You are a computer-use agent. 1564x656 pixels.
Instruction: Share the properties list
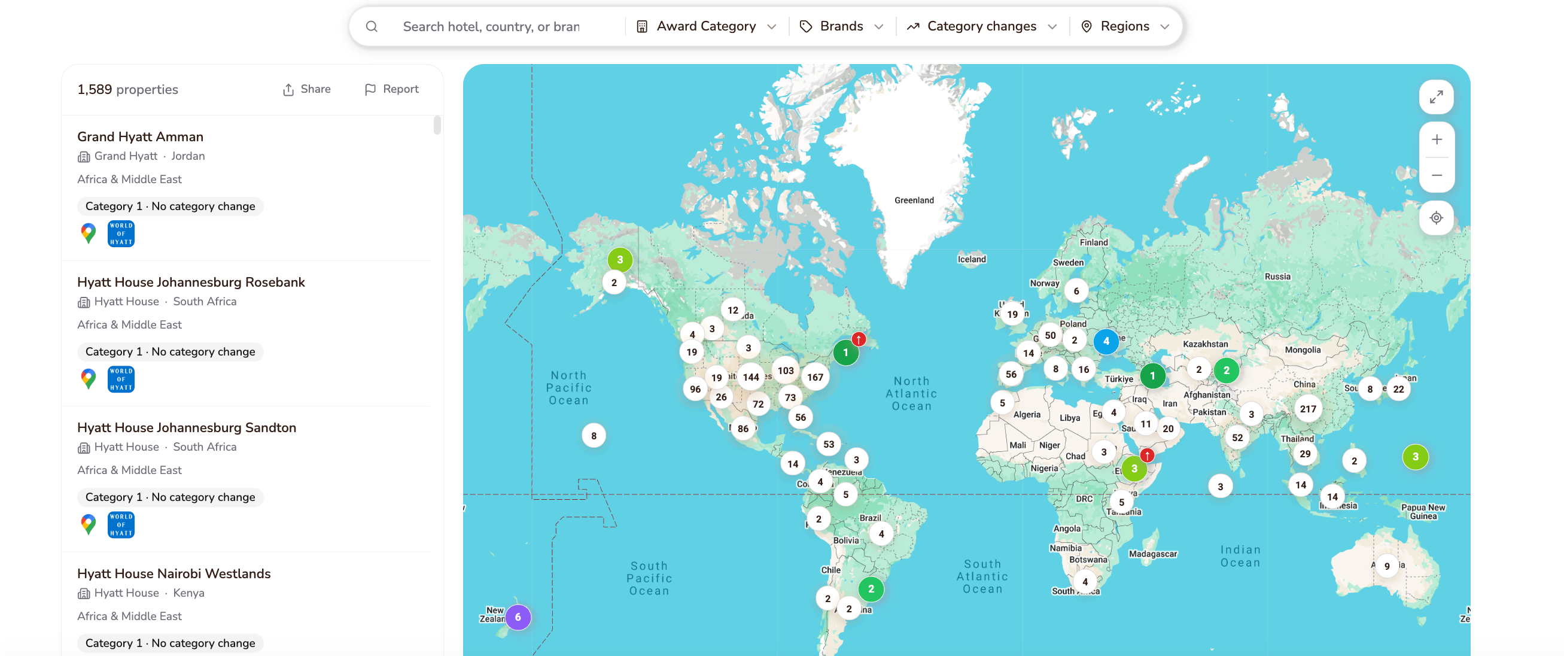[306, 89]
